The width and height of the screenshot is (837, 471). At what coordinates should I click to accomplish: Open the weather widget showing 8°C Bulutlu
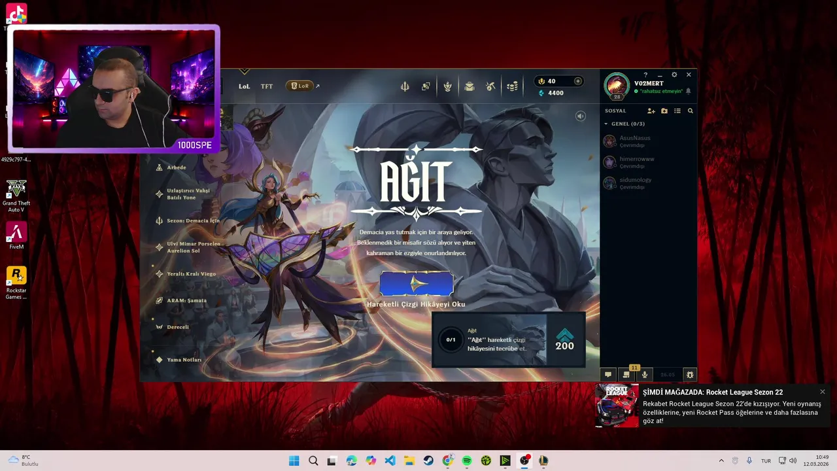pos(24,461)
